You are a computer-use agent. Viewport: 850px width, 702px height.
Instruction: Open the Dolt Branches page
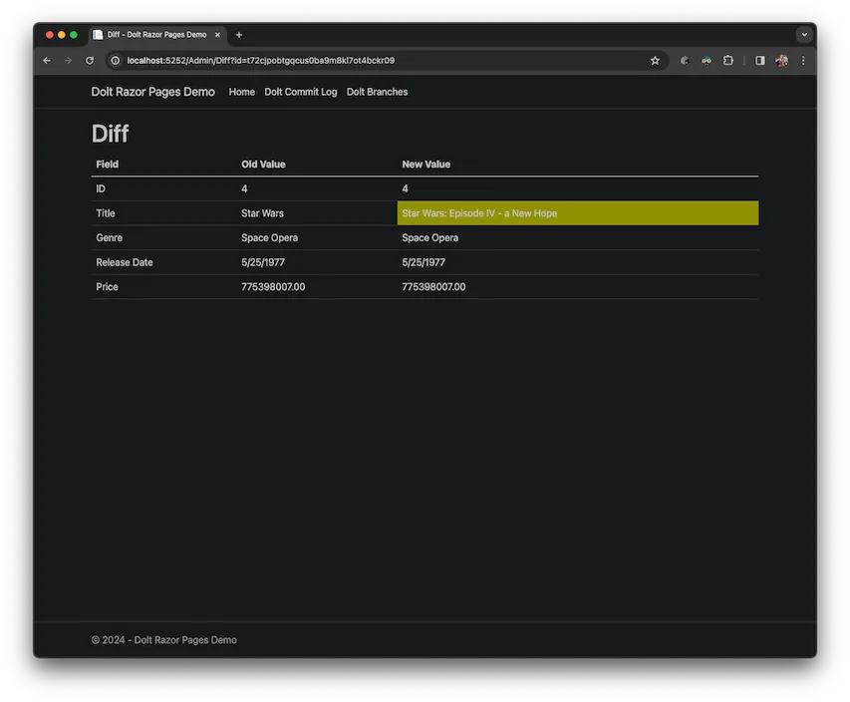click(x=377, y=92)
